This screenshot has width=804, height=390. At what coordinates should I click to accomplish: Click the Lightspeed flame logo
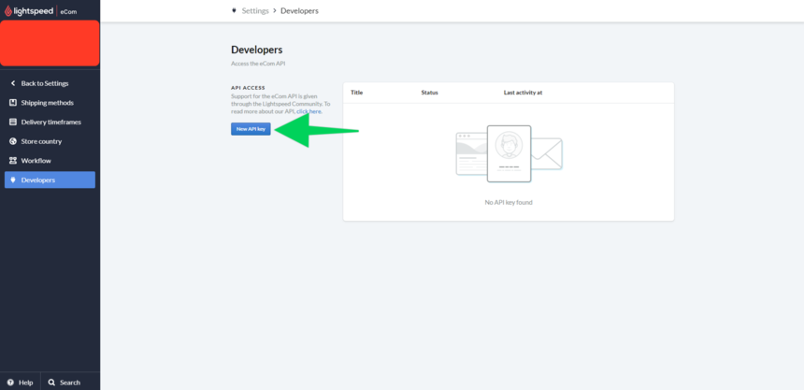pos(10,10)
